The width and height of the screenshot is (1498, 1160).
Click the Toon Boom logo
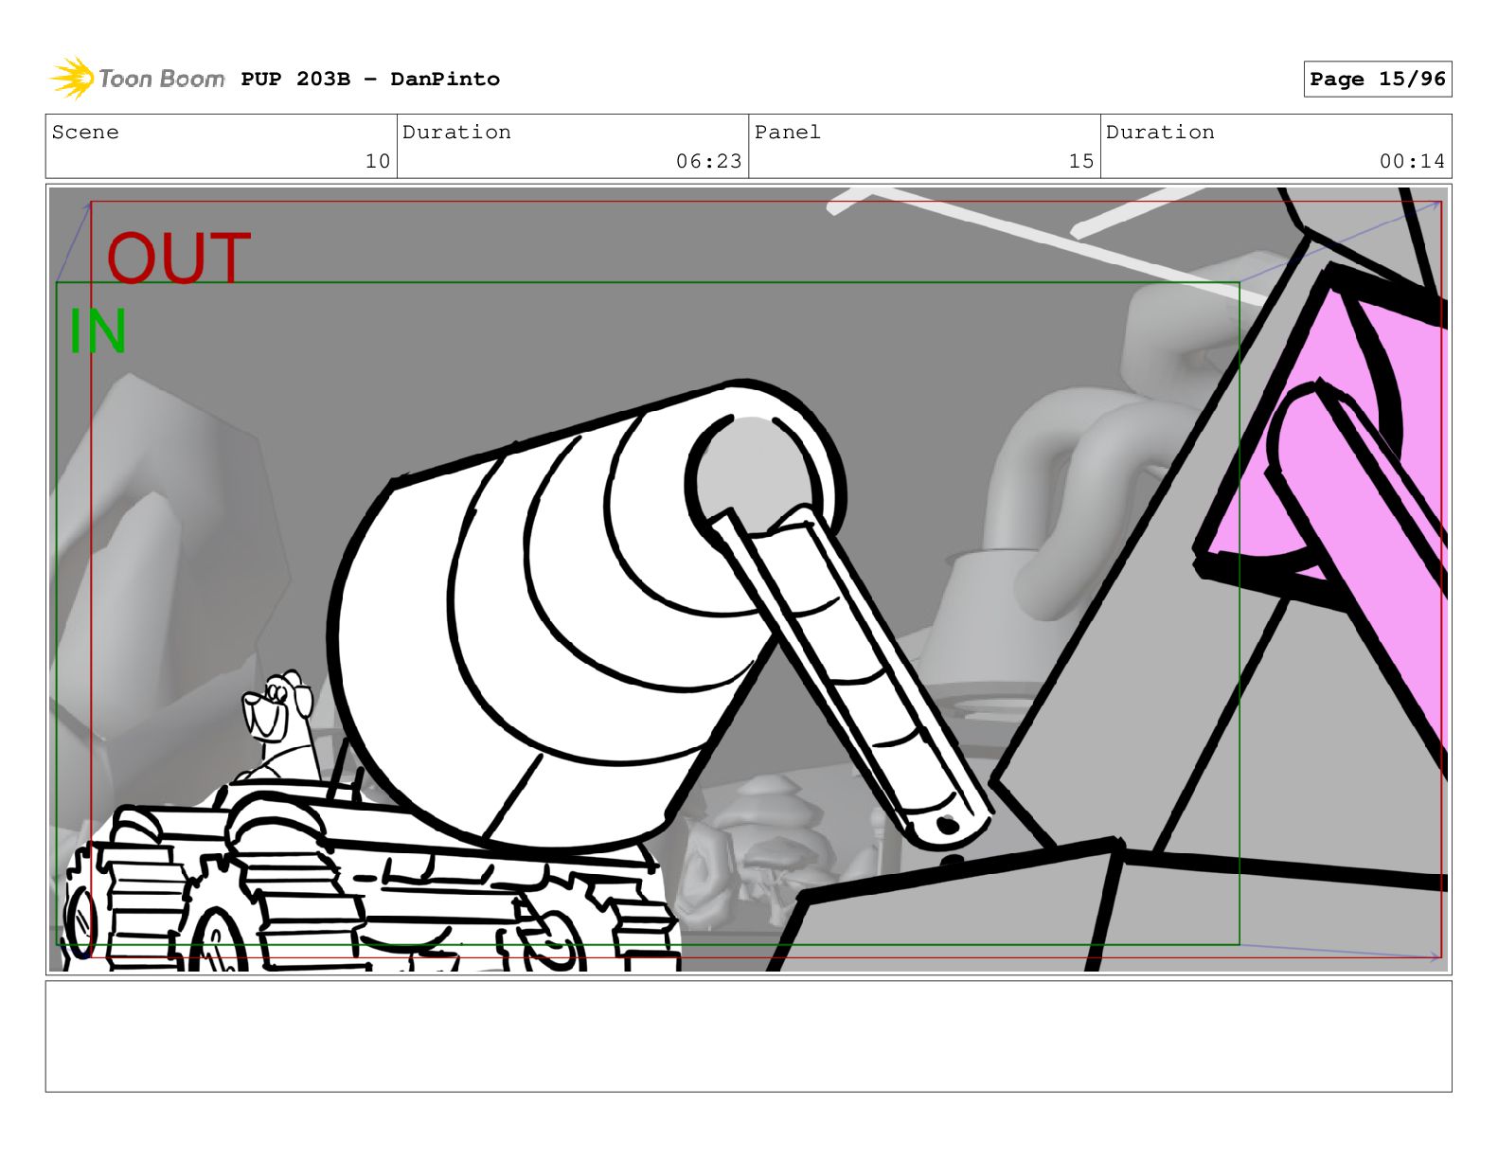[137, 79]
